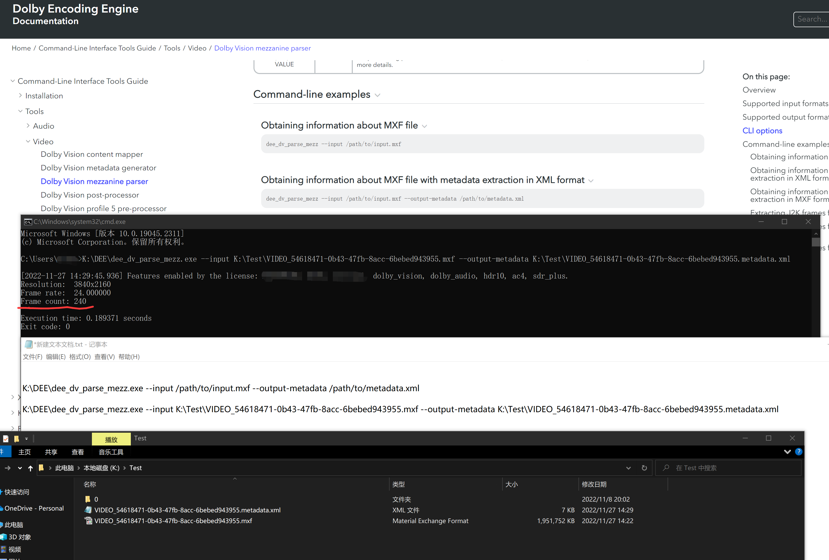
Task: Switch to the 查看 ribbon tab
Action: (x=77, y=452)
